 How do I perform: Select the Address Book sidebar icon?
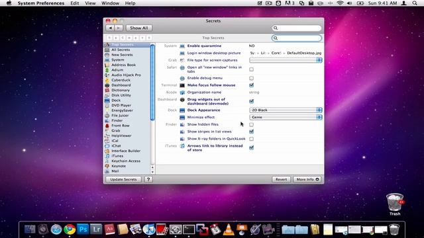click(x=107, y=65)
